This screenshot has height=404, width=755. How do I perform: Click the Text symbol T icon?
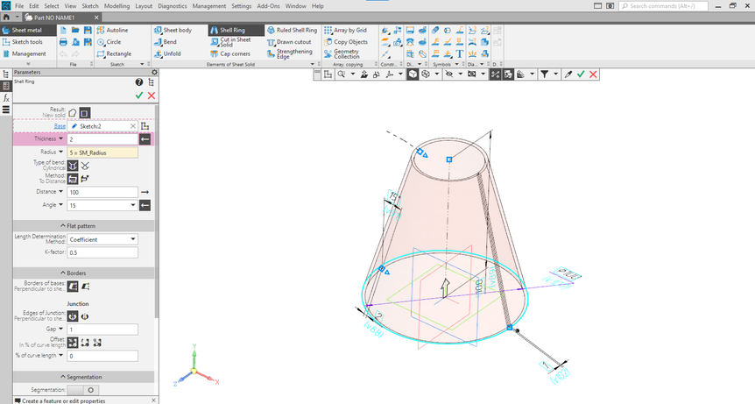point(459,54)
